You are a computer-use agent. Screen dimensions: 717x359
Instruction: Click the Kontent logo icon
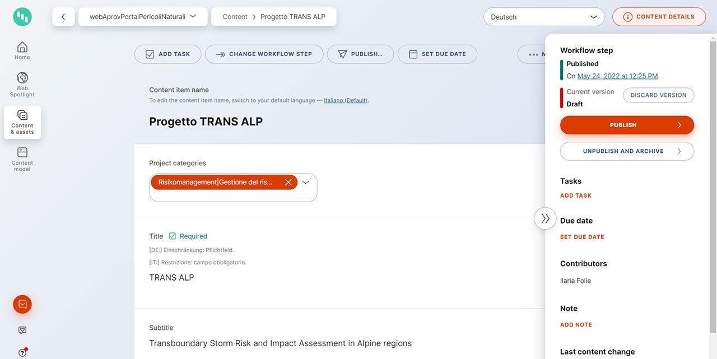pos(22,17)
